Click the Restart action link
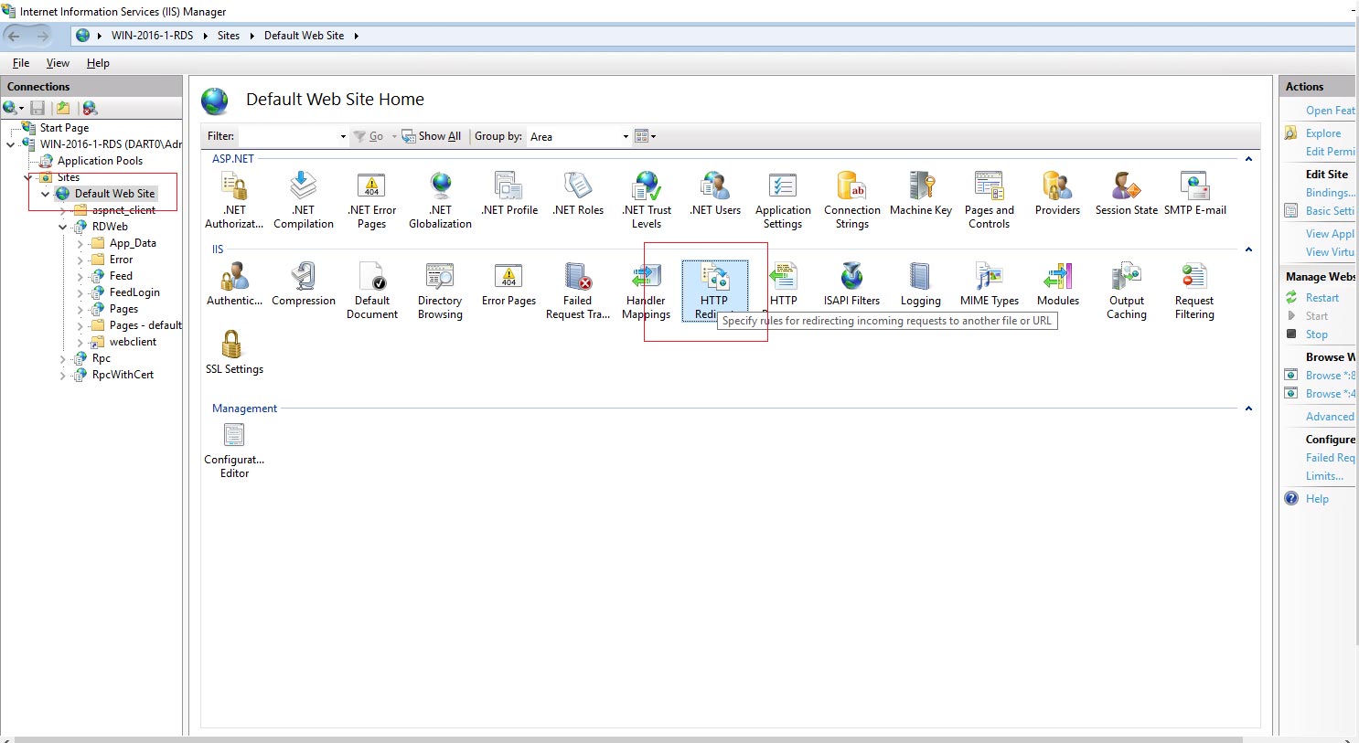 click(x=1322, y=298)
